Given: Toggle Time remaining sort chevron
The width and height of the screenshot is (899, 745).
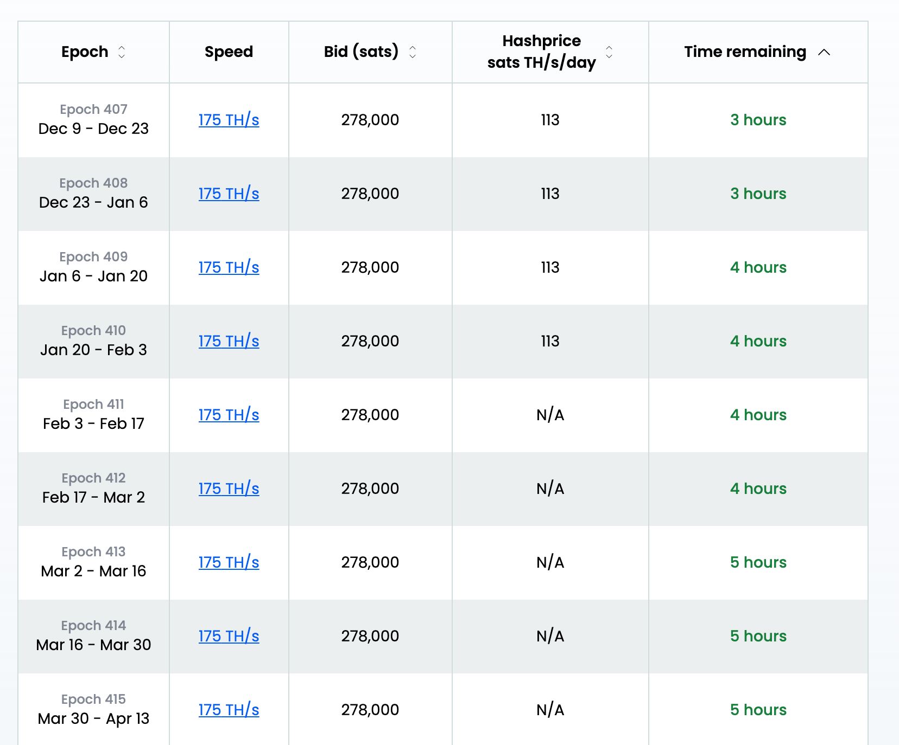Looking at the screenshot, I should pos(824,52).
